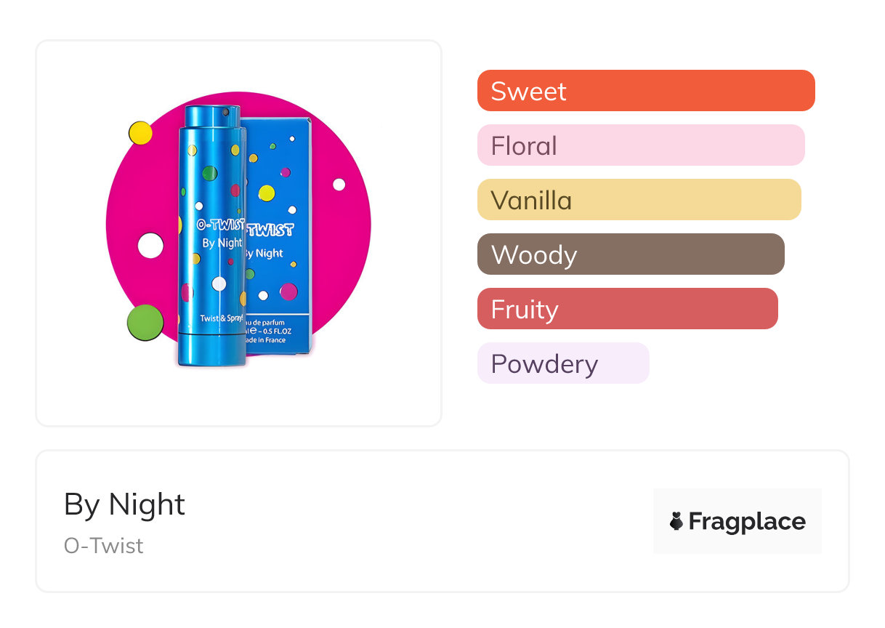Click the Fruity accord bar
Screen dimensions: 885x628
627,309
